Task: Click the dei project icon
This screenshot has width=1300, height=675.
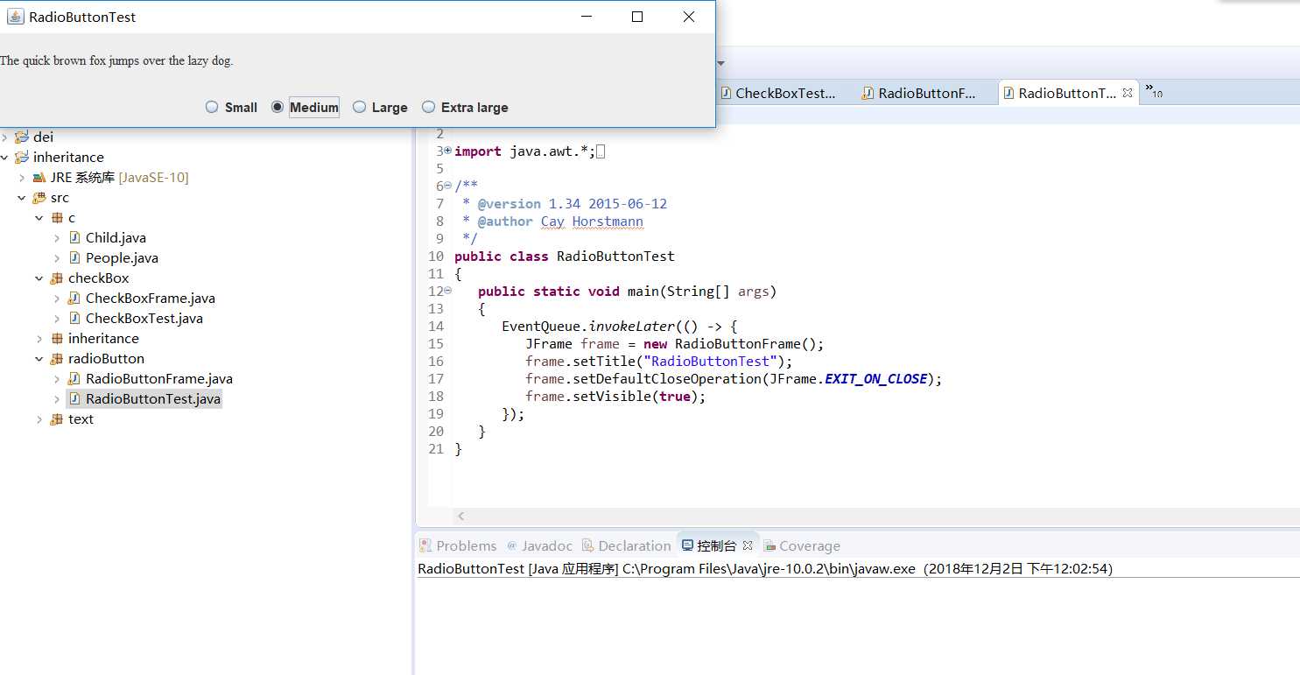Action: (x=22, y=137)
